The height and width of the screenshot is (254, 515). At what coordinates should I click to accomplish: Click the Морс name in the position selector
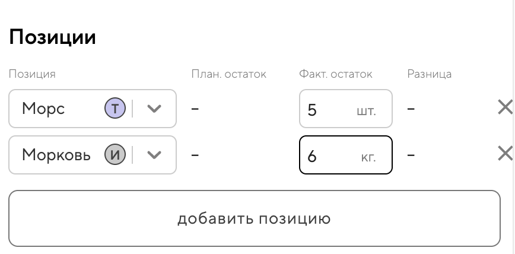click(x=43, y=109)
